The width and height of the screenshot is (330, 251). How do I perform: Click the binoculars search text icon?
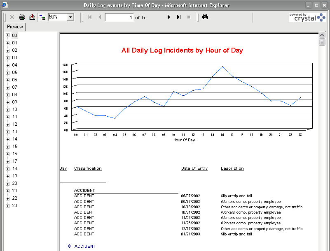point(205,17)
